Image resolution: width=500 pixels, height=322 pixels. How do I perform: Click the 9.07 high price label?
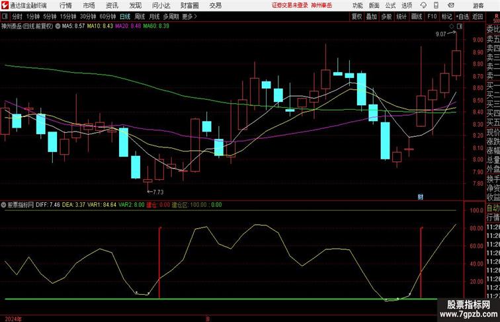tap(440, 34)
